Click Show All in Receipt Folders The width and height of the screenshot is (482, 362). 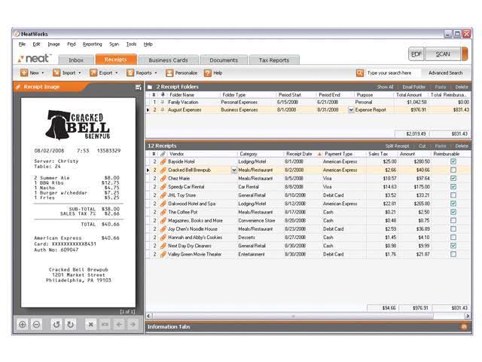click(x=385, y=87)
